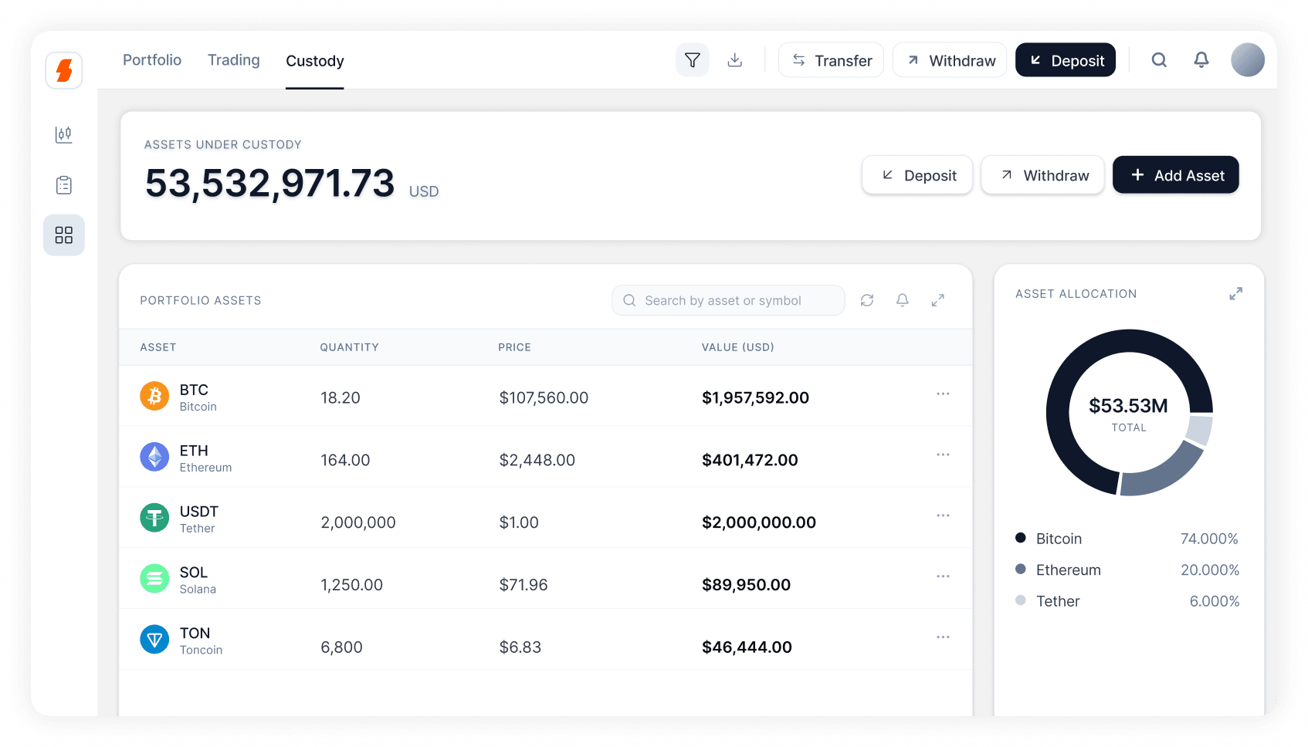Click the Solana coin icon
The width and height of the screenshot is (1308, 747).
(x=154, y=579)
